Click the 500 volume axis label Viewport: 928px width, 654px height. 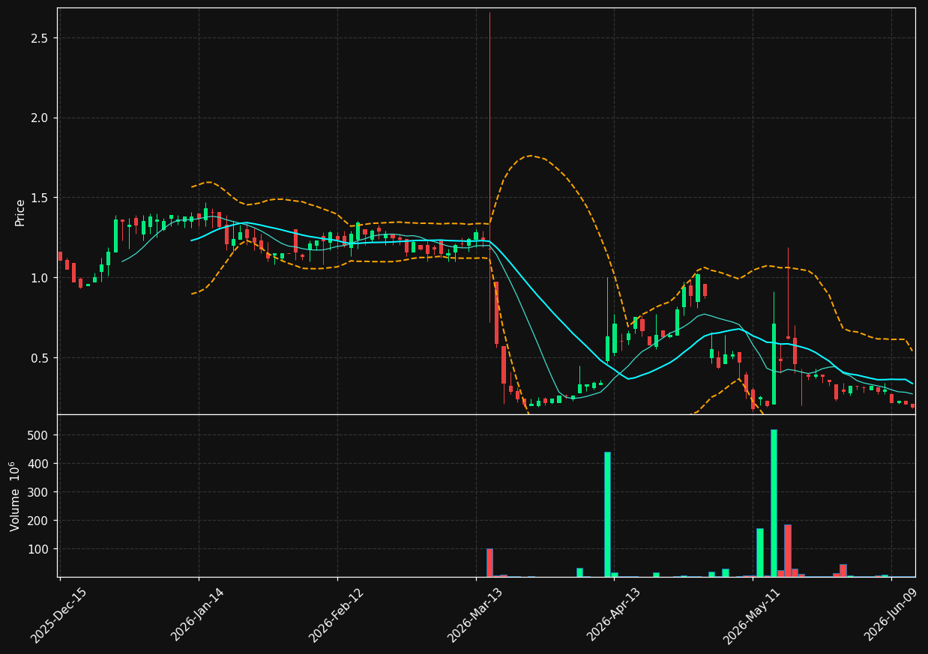pos(39,435)
